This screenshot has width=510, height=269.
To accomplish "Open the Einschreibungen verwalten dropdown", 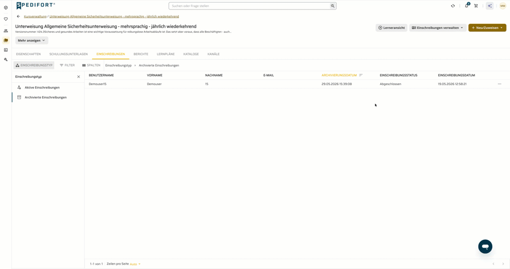I will (x=437, y=28).
